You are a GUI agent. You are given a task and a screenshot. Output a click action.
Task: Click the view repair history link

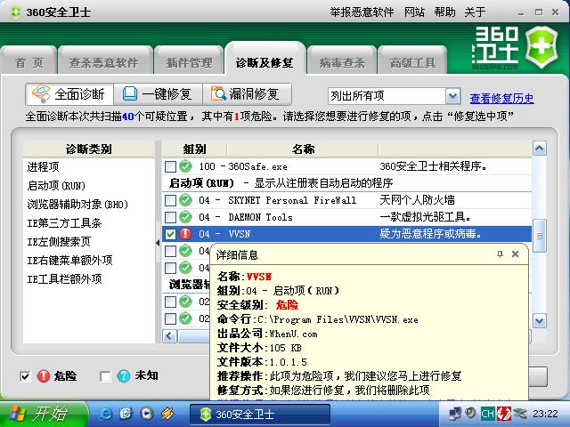pos(501,98)
